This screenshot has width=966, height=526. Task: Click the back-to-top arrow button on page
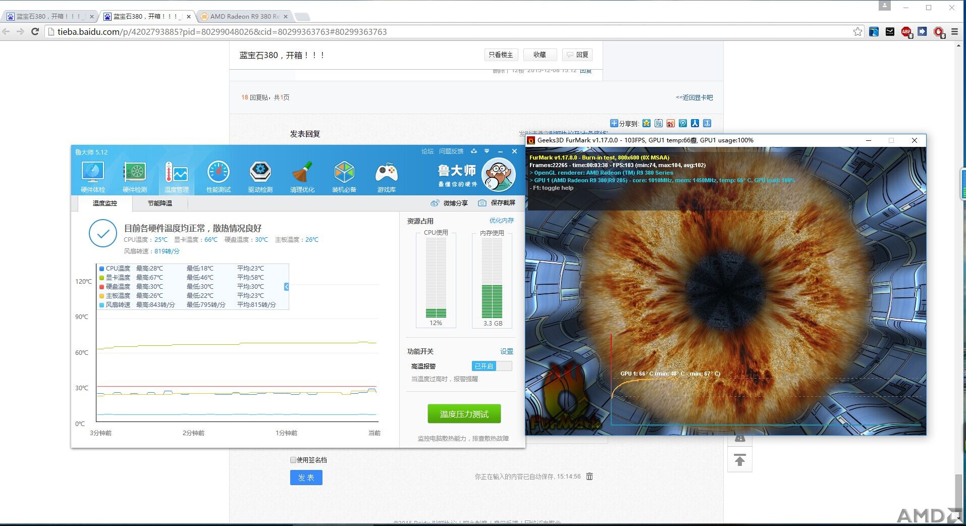click(740, 460)
